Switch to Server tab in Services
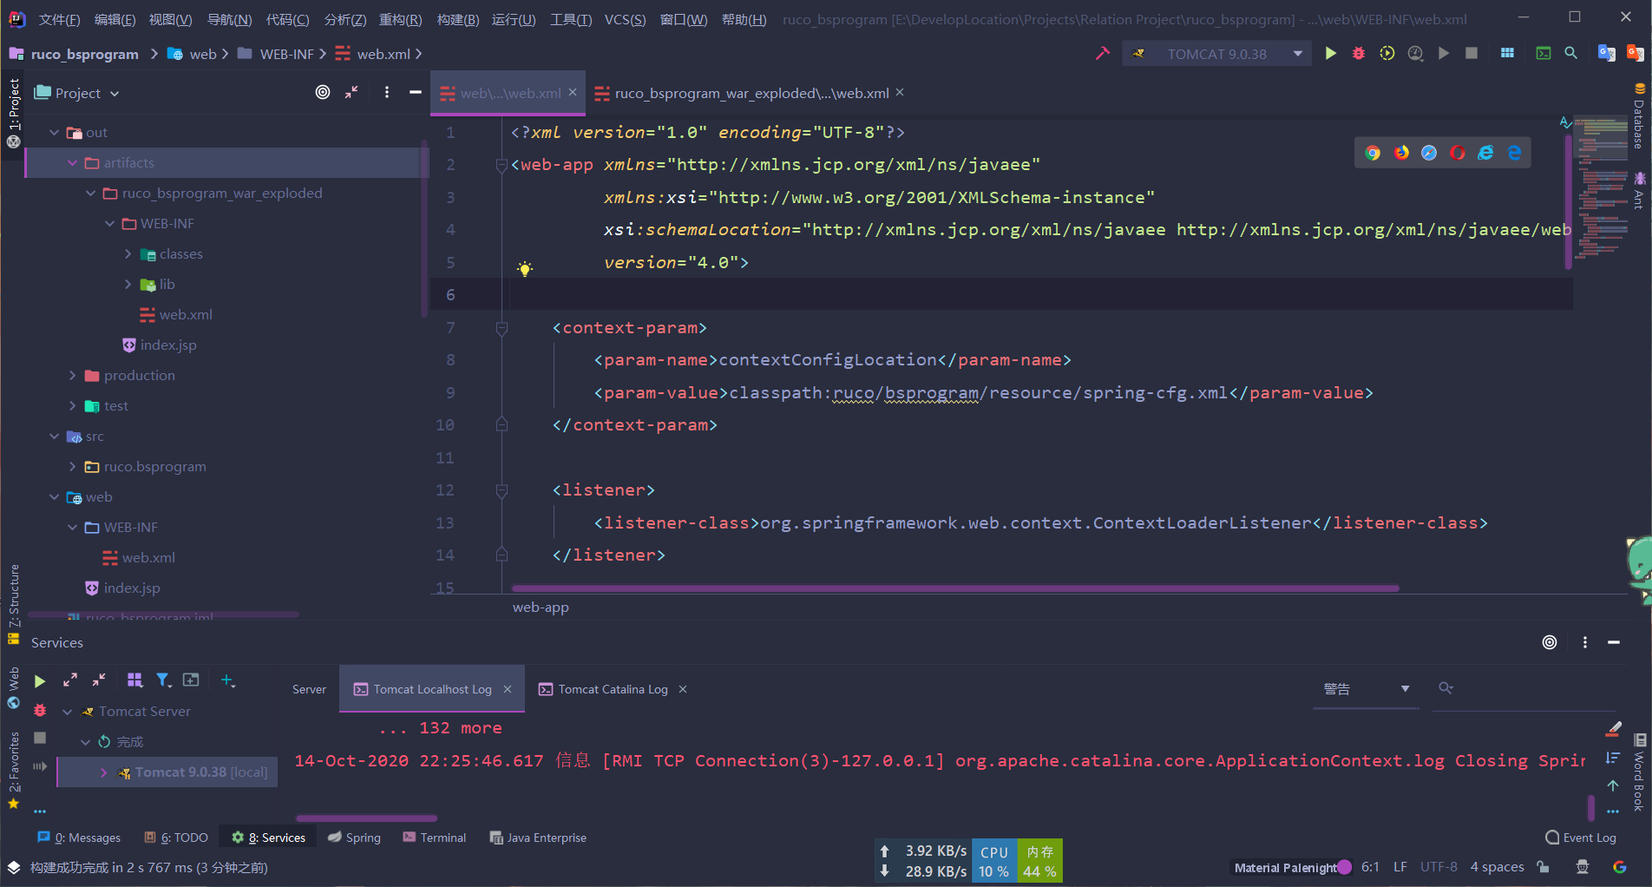 (x=309, y=689)
